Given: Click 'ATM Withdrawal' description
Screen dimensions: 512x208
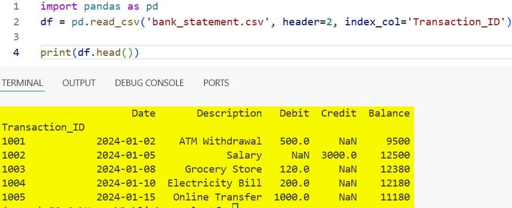Looking at the screenshot, I should [221, 141].
